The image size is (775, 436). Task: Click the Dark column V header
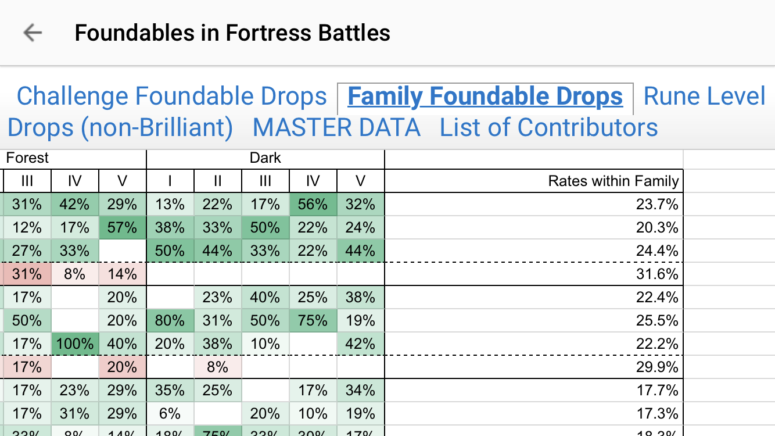[x=360, y=181]
